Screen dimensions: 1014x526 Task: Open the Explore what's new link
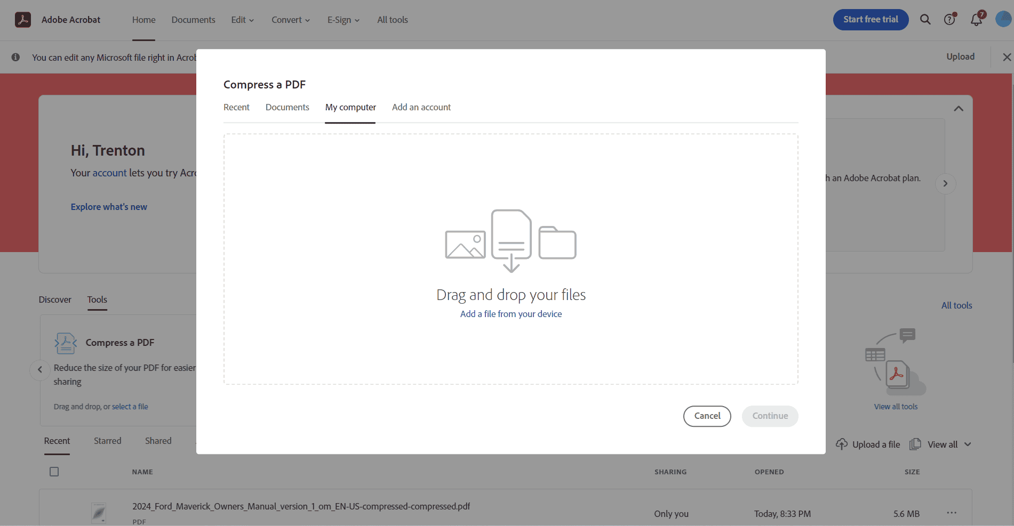[109, 207]
